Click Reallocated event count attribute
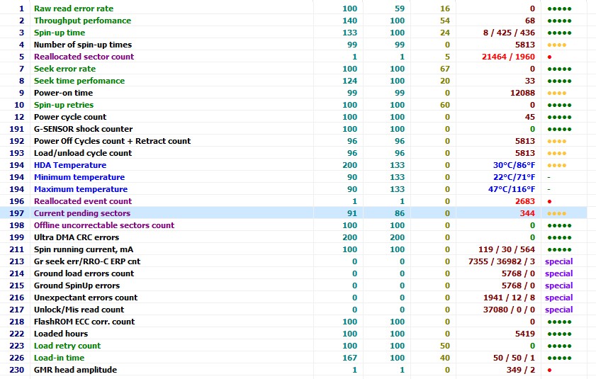Viewport: 596px width, 379px height. pos(83,201)
